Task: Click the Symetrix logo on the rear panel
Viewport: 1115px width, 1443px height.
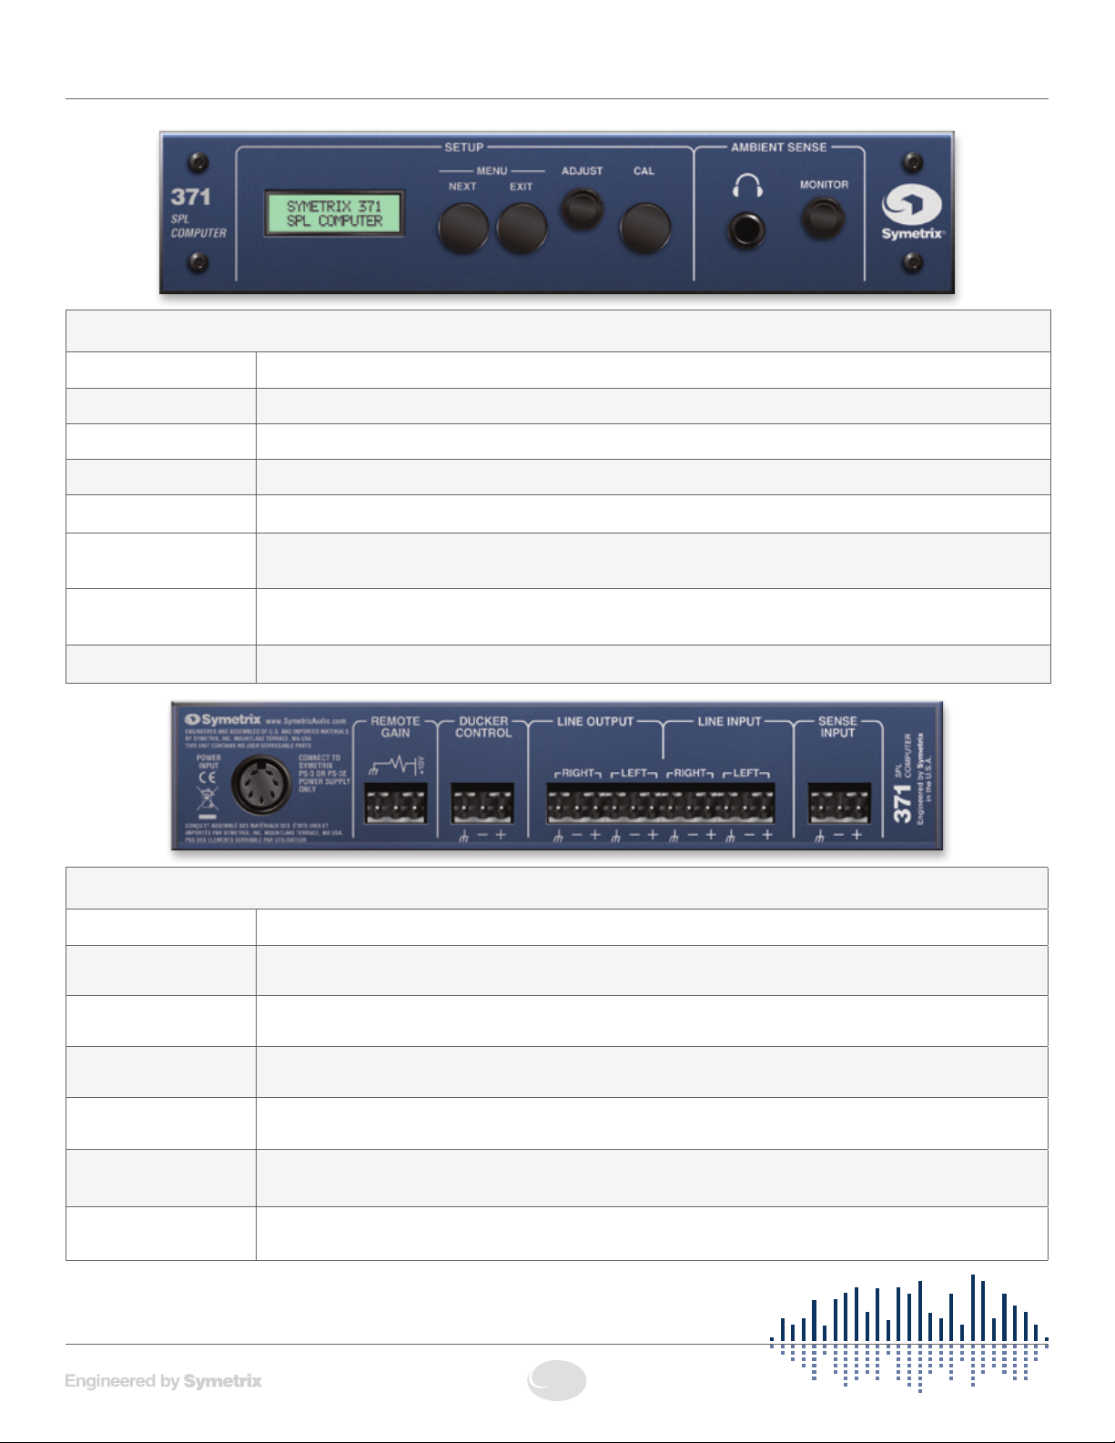Action: click(x=222, y=719)
